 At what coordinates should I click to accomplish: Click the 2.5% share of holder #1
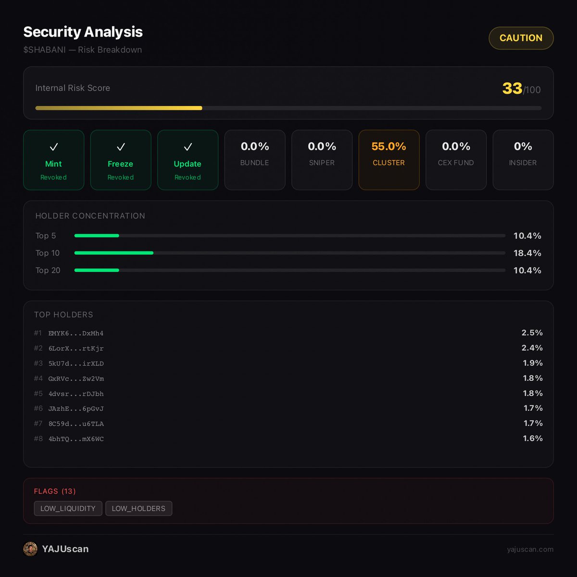coord(532,333)
